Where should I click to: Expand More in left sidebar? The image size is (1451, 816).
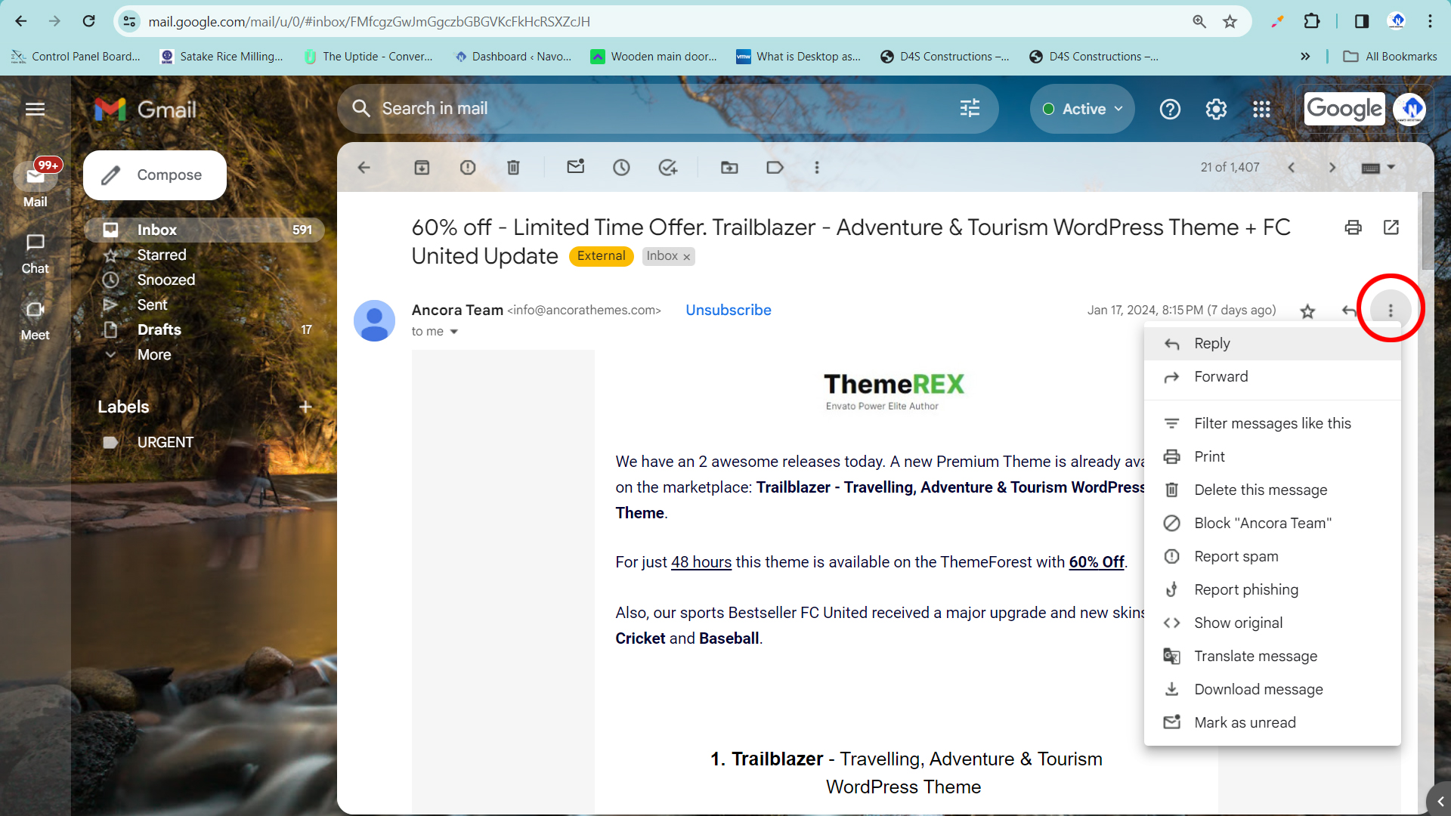click(x=154, y=354)
